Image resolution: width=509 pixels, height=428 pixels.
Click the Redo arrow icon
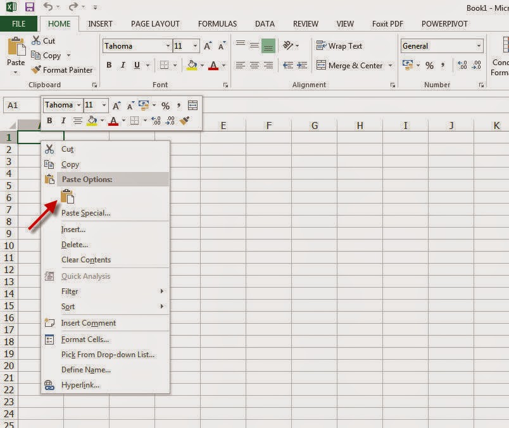point(73,6)
